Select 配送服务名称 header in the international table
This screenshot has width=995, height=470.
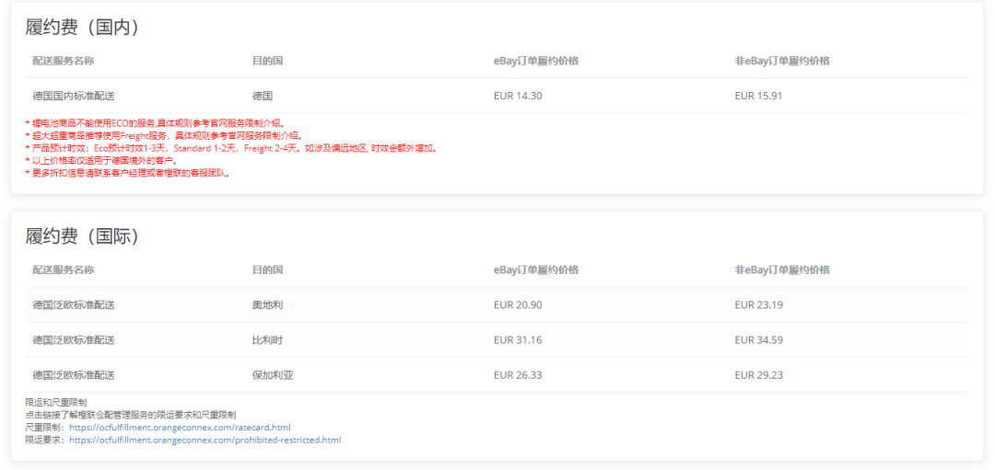click(64, 269)
